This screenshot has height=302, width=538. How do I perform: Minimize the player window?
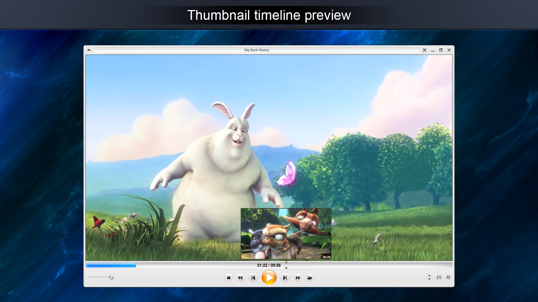pyautogui.click(x=433, y=50)
